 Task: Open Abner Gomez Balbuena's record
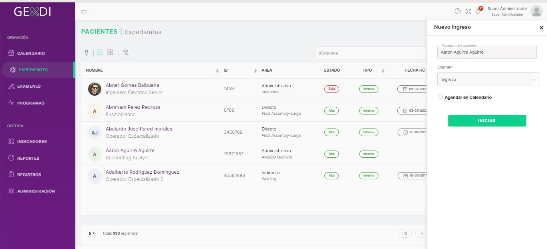(132, 85)
